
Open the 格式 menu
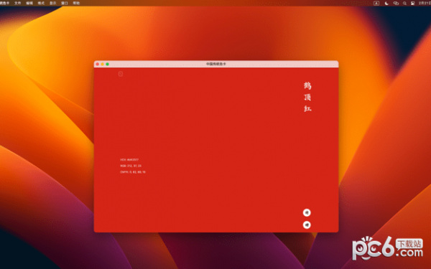(x=41, y=3)
